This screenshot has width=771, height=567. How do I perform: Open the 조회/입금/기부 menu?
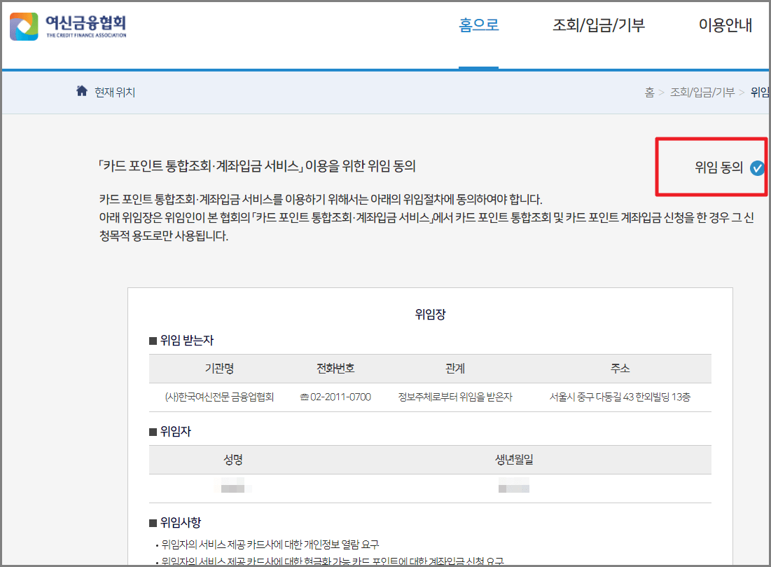click(599, 25)
